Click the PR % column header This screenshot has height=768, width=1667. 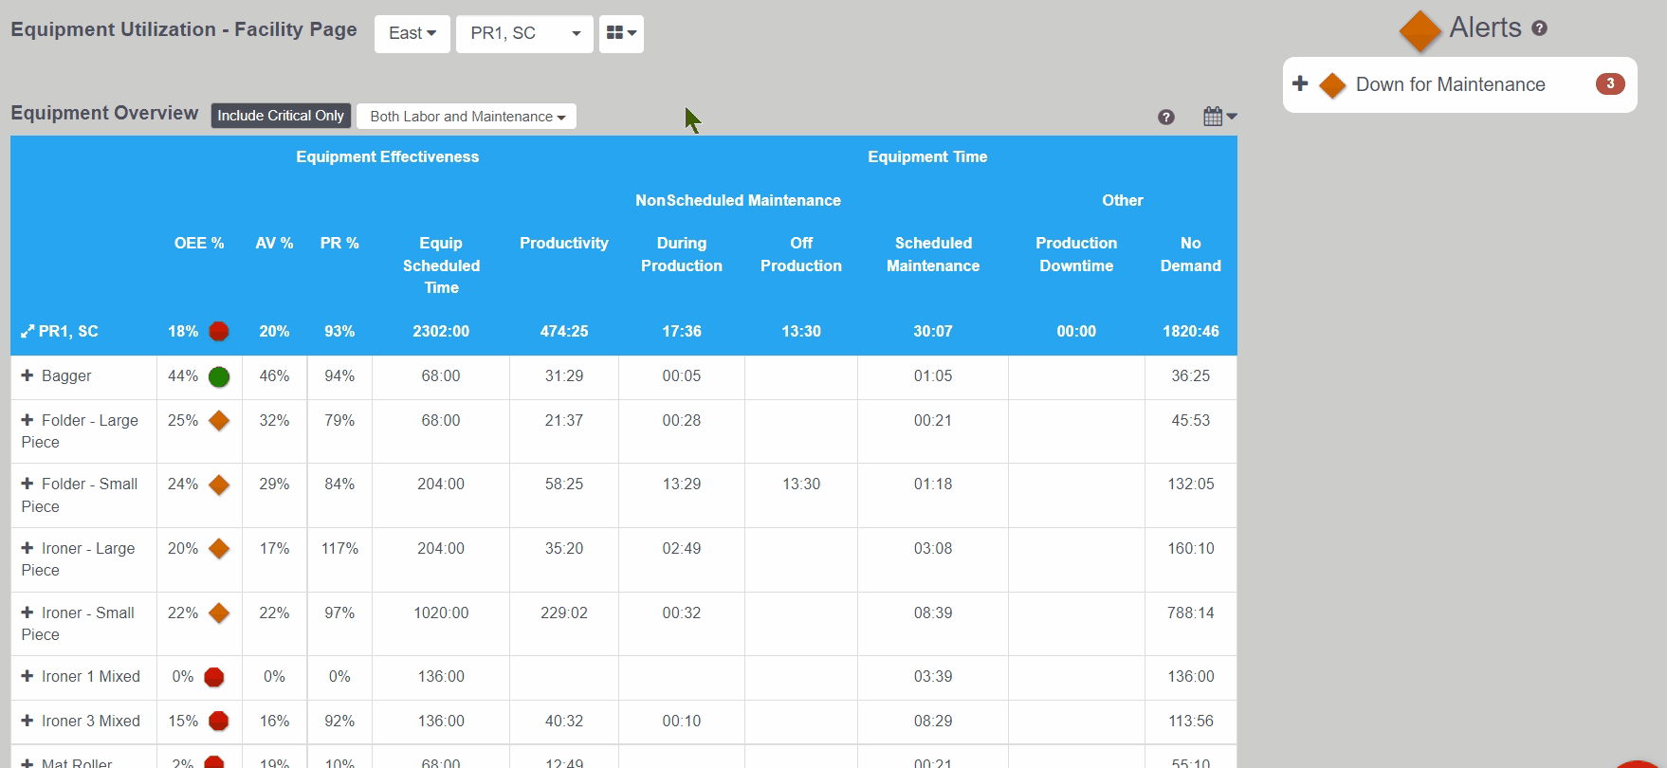pos(339,243)
